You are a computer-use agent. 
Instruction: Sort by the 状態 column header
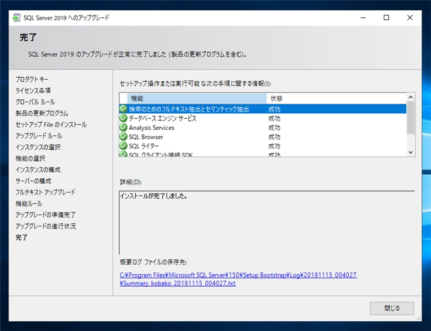coord(336,98)
